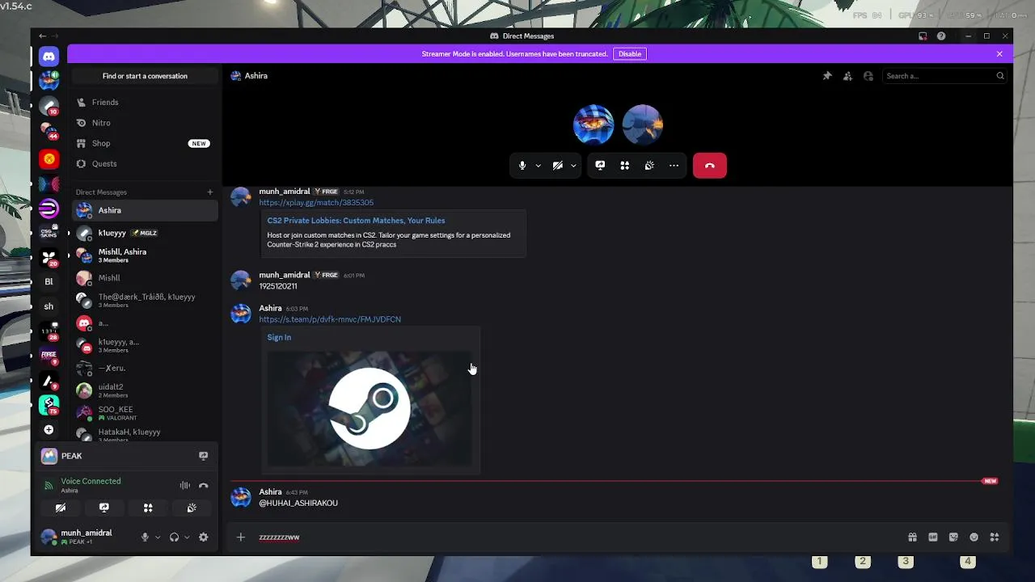The width and height of the screenshot is (1035, 582).
Task: Open k1ueyyy direct message
Action: click(145, 233)
